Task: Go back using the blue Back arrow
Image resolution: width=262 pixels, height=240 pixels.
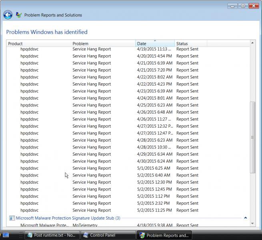Action: 8,15
